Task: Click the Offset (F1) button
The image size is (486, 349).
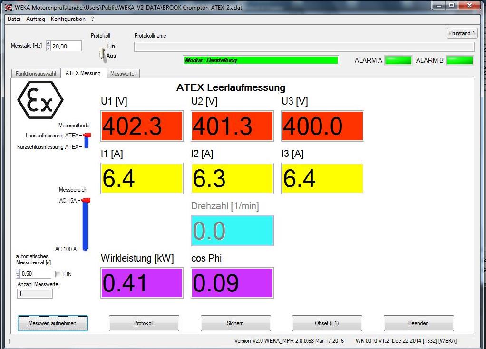Action: pyautogui.click(x=327, y=323)
